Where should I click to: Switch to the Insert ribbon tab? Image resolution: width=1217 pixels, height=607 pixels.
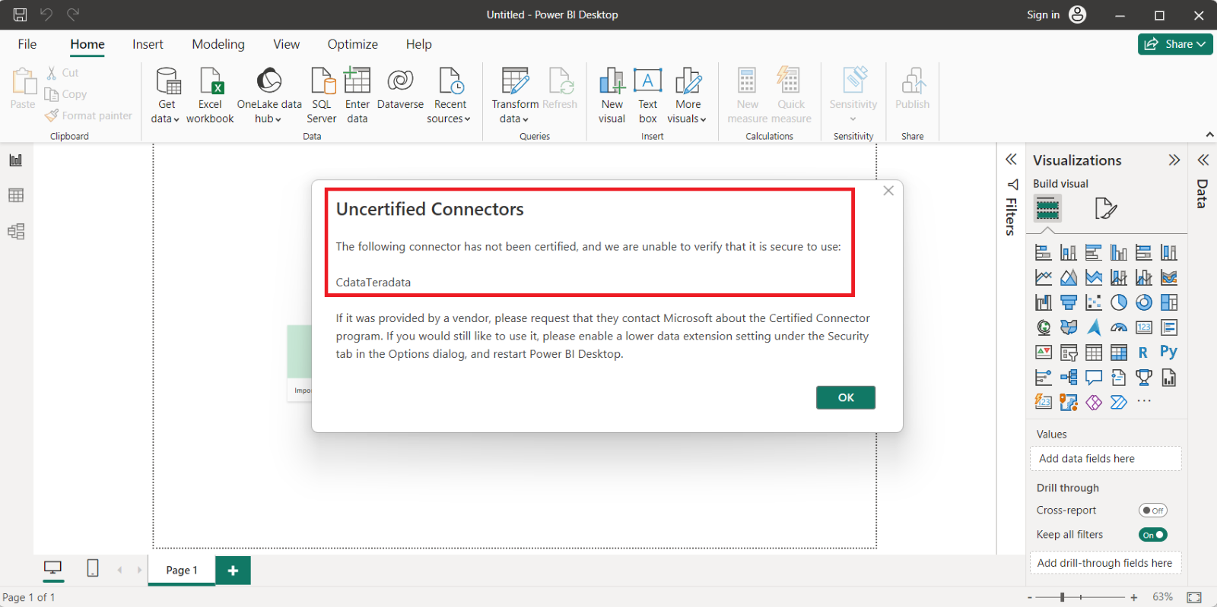(x=148, y=44)
